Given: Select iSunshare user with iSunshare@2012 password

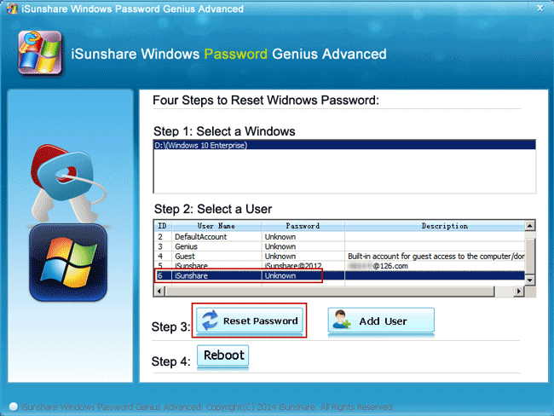Looking at the screenshot, I should point(339,266).
